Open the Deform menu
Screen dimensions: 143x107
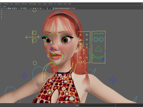pos(51,4)
